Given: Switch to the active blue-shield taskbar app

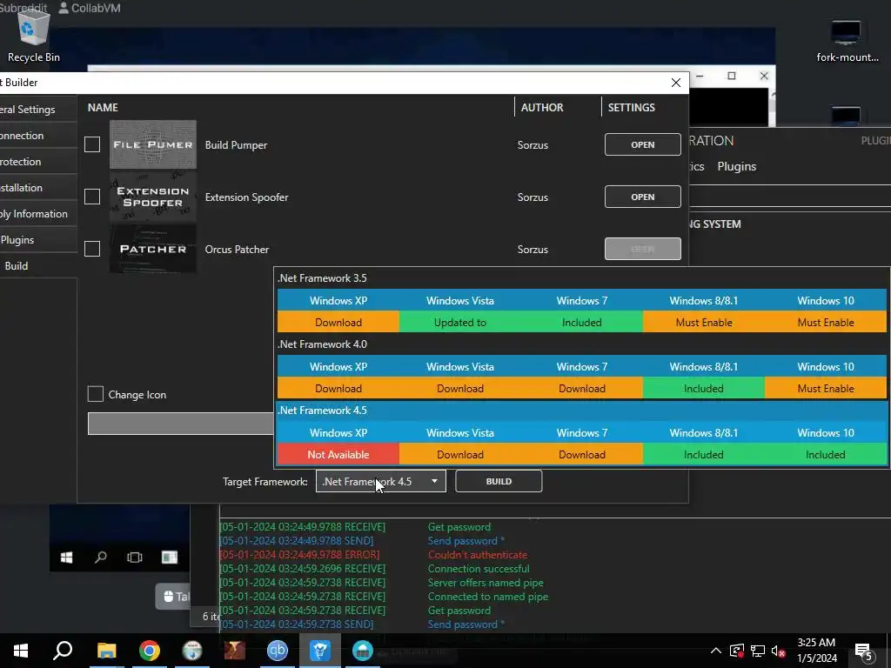Looking at the screenshot, I should point(320,651).
